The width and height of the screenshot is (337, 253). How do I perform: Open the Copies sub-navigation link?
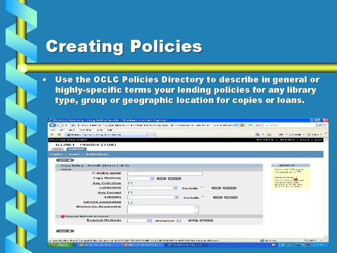(56, 154)
